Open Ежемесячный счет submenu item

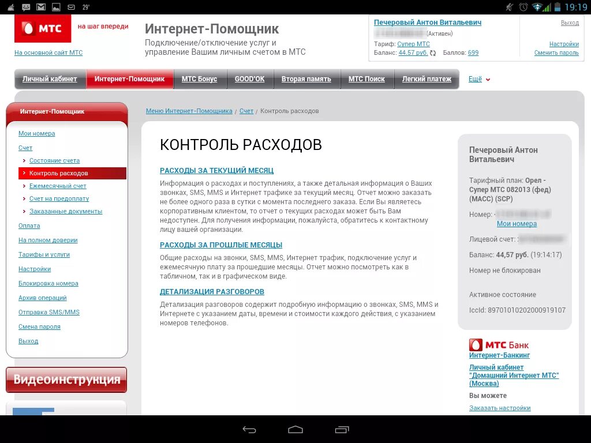(58, 186)
